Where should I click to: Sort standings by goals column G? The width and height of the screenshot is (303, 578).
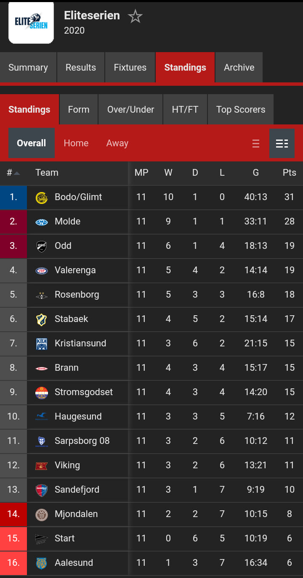pos(256,173)
